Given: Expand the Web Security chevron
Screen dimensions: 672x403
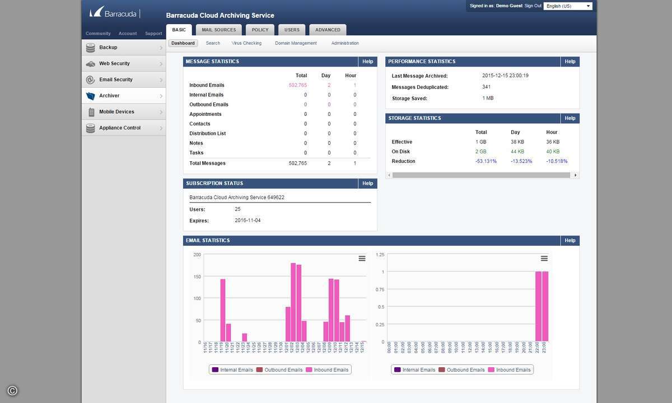Looking at the screenshot, I should coord(161,64).
